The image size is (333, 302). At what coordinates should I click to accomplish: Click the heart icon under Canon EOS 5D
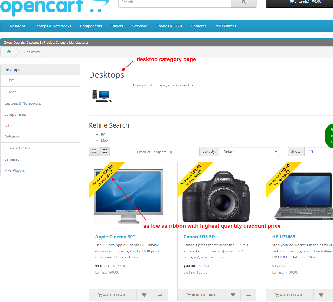pyautogui.click(x=233, y=295)
